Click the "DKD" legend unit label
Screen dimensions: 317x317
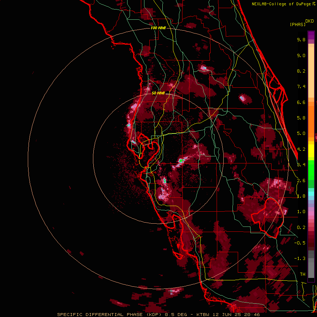click(310, 21)
